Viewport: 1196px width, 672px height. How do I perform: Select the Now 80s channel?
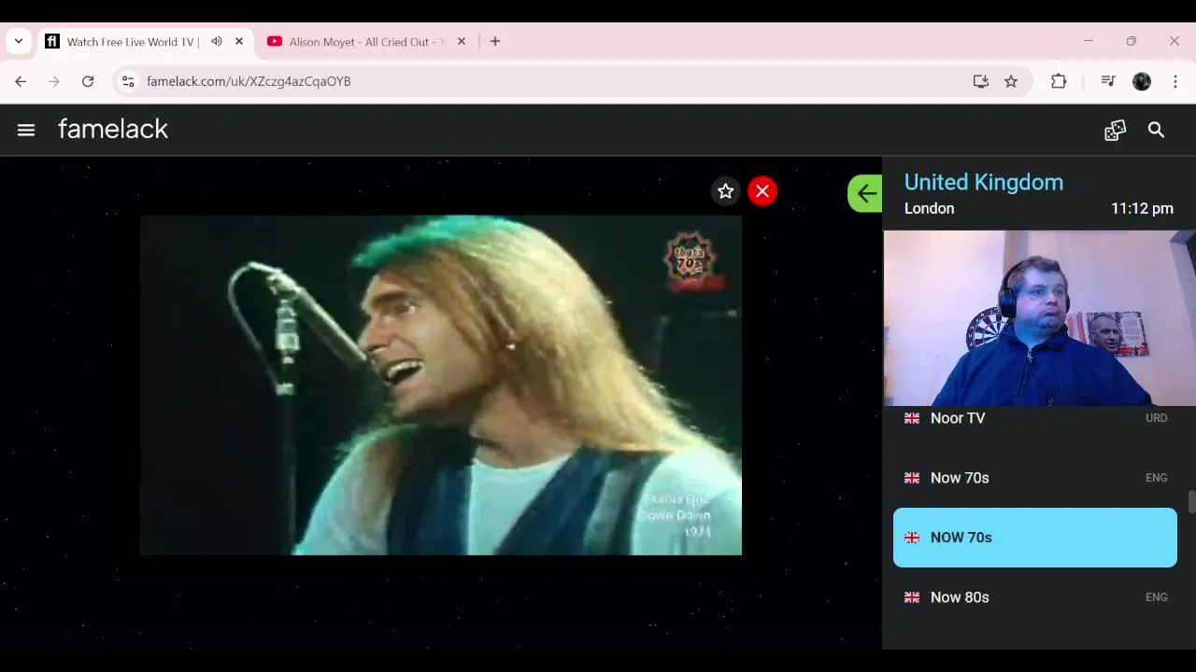[1035, 597]
